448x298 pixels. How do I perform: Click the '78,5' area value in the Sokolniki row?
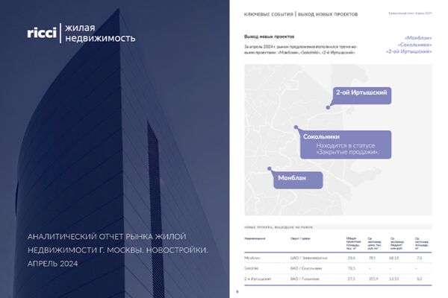[x=352, y=268]
